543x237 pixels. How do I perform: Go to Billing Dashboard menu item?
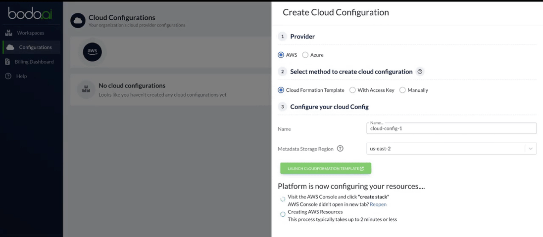point(34,62)
